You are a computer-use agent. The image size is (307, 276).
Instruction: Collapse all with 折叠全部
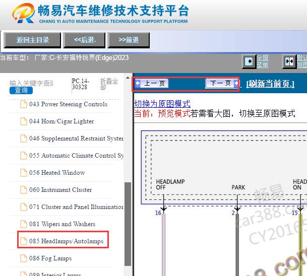[109, 84]
